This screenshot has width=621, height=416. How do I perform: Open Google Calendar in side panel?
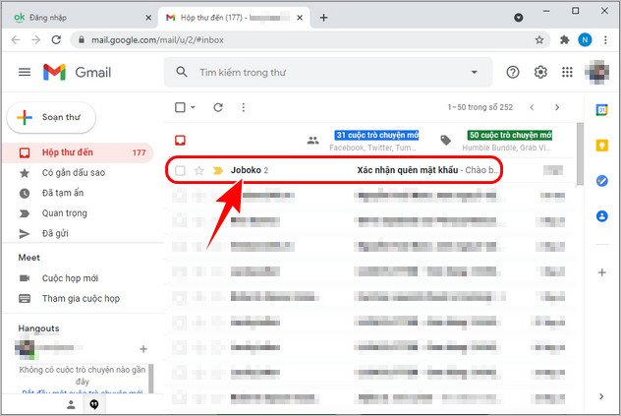pyautogui.click(x=602, y=109)
